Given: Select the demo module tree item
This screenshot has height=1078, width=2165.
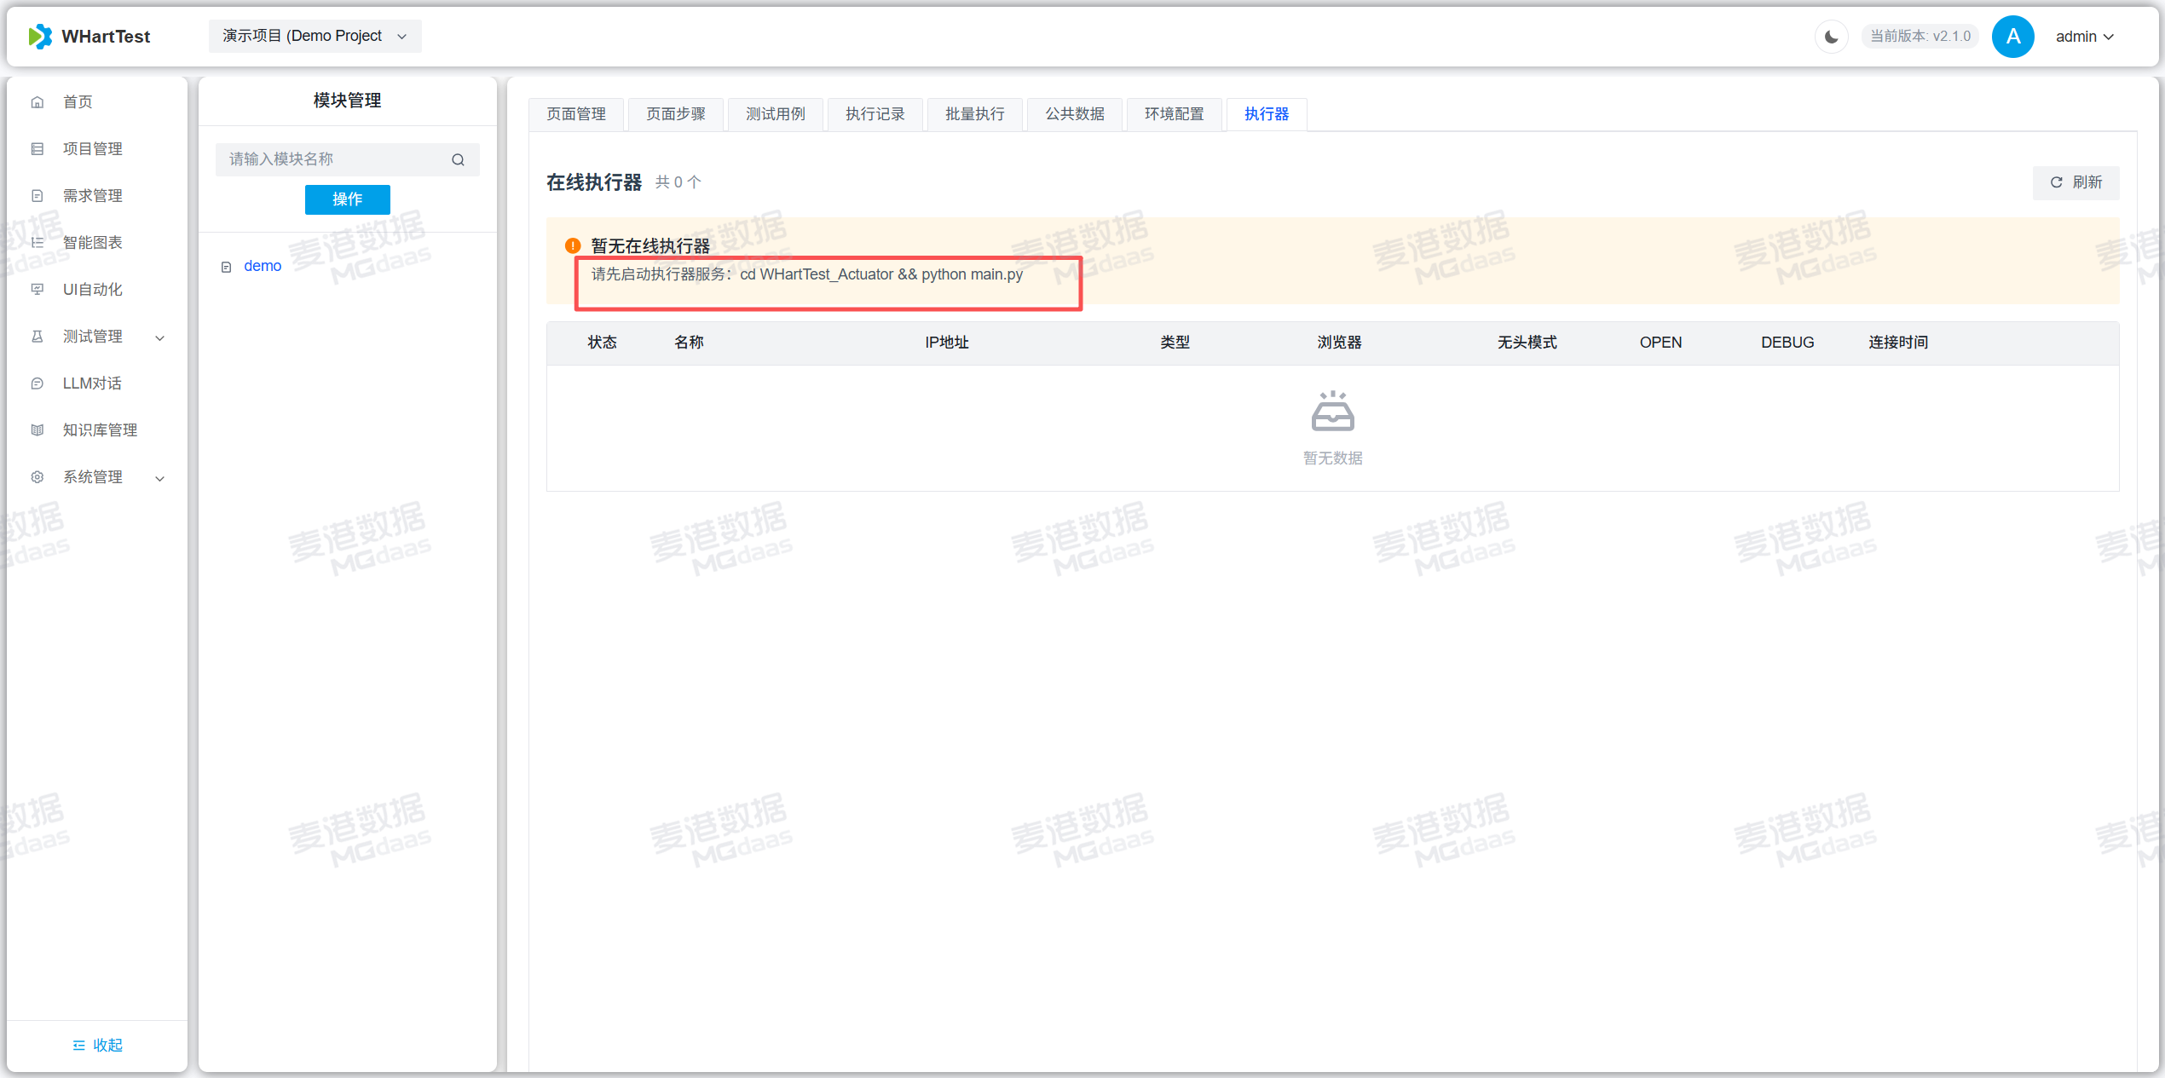Looking at the screenshot, I should [x=263, y=266].
